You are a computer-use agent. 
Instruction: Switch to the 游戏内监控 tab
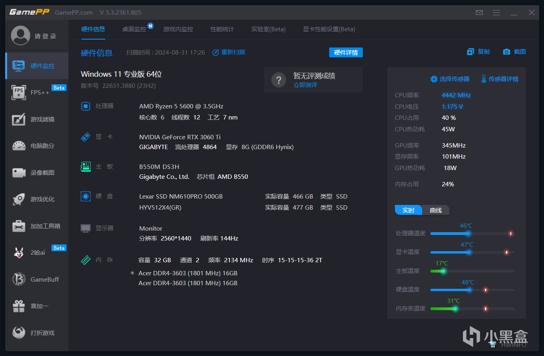click(178, 29)
